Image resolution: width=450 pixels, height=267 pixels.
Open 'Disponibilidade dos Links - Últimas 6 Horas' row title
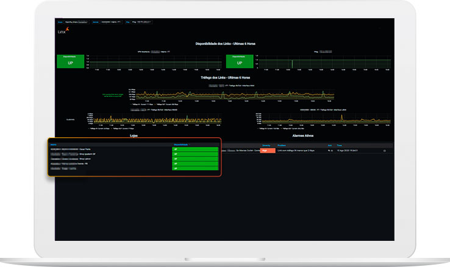(x=225, y=44)
